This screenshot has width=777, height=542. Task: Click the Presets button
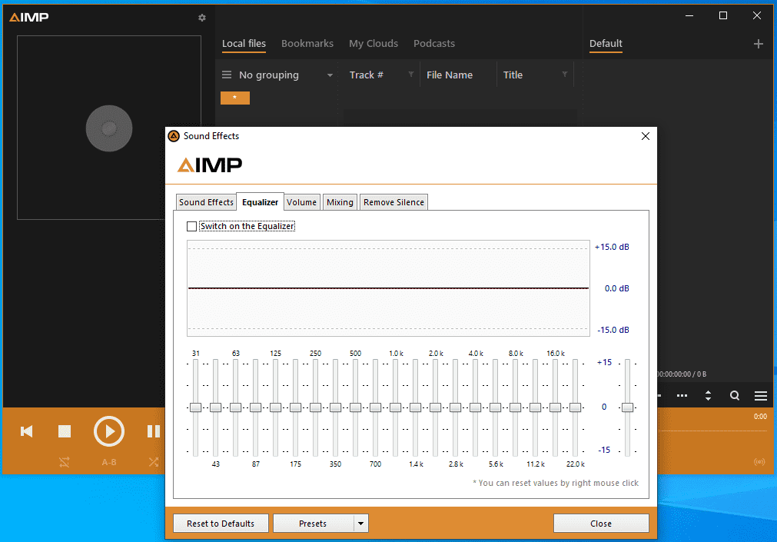(x=313, y=523)
